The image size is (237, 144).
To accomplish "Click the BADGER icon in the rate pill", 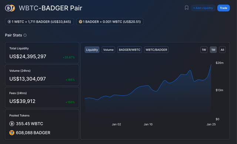I will 80,22.
